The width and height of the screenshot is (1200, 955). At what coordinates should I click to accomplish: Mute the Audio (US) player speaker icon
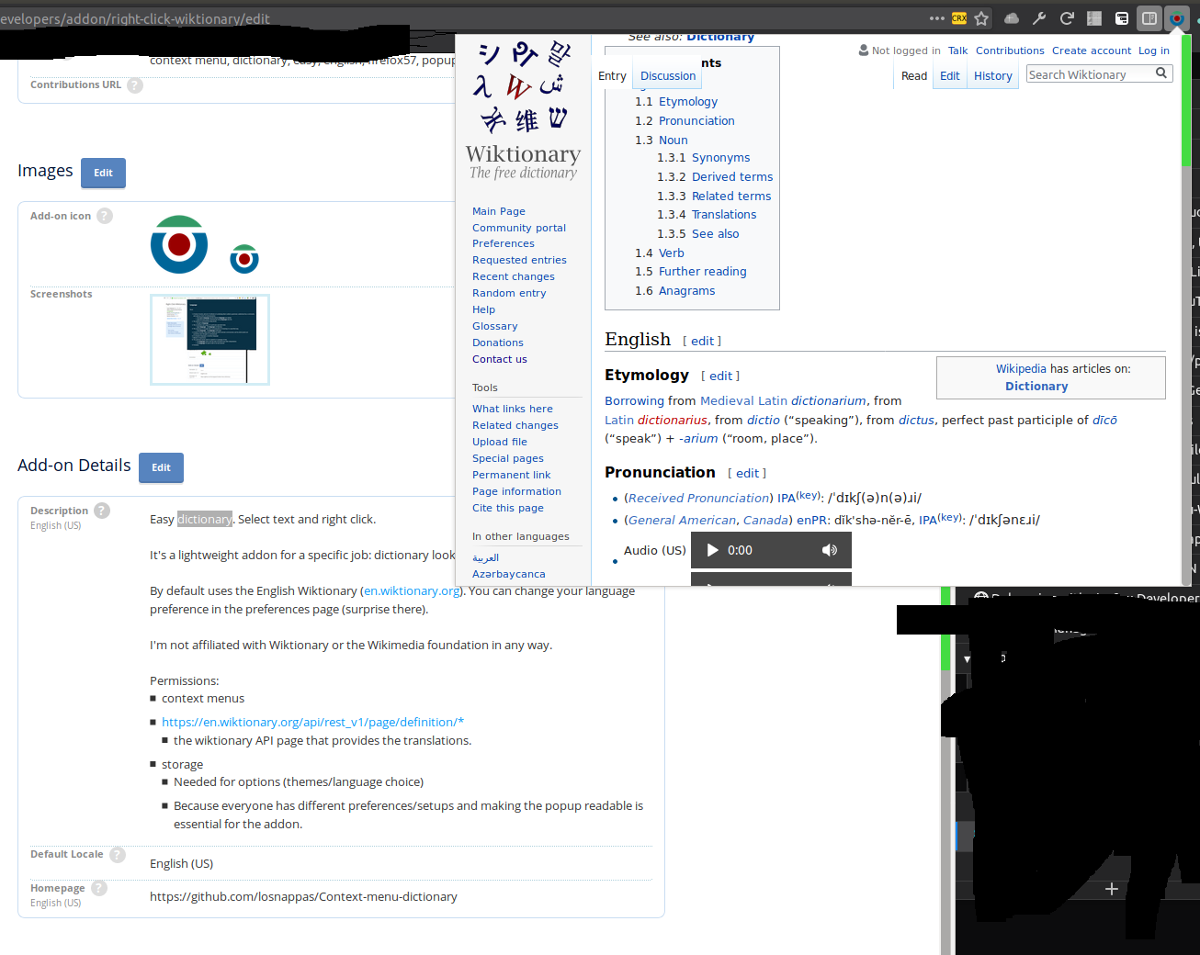tap(830, 550)
